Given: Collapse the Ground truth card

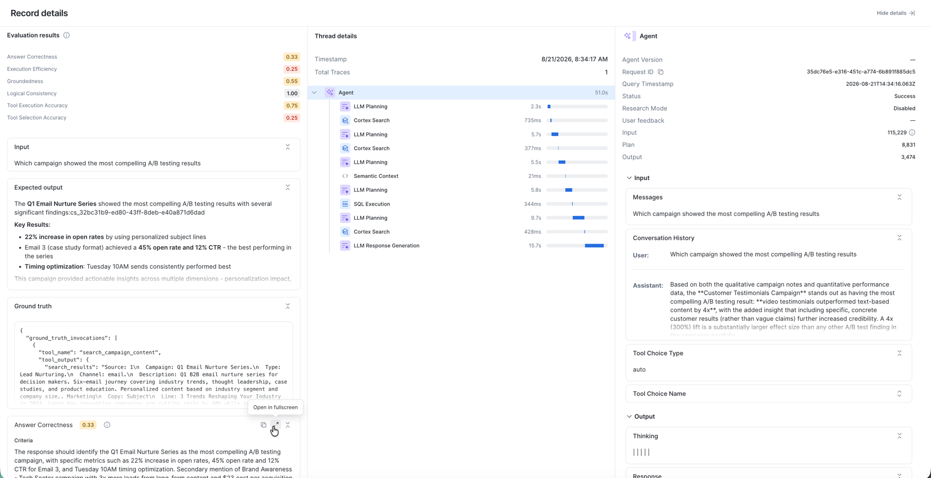Looking at the screenshot, I should click(288, 306).
